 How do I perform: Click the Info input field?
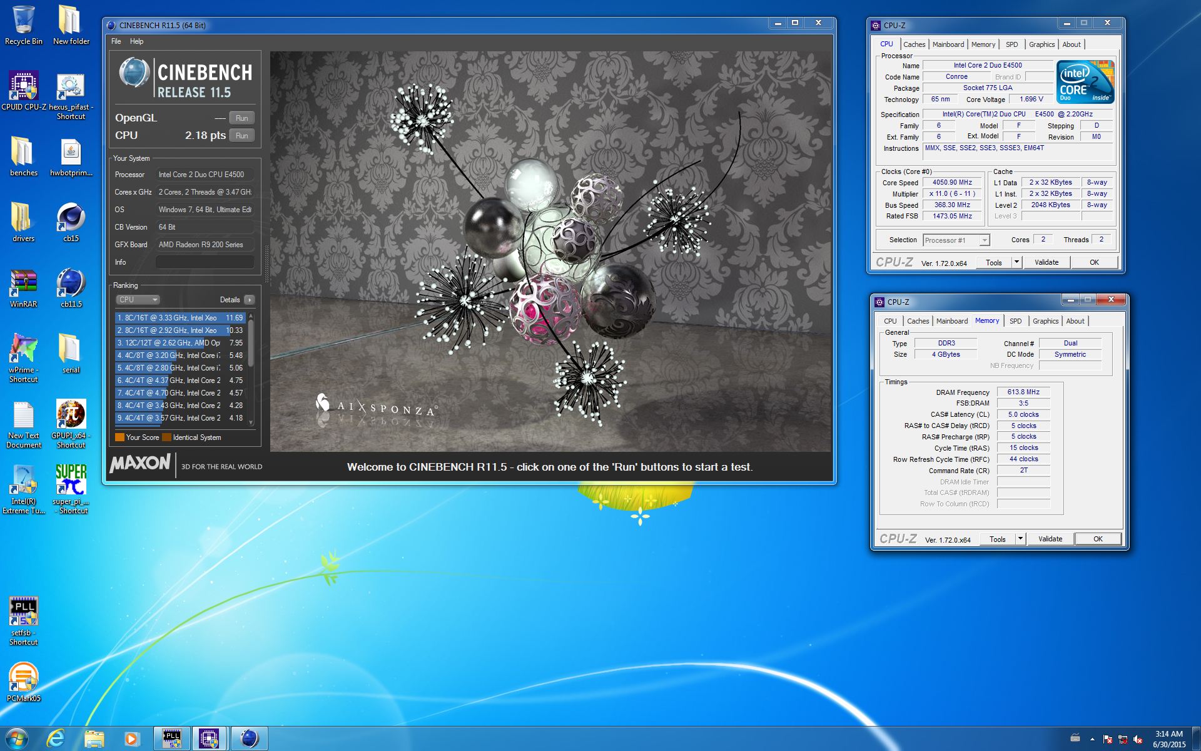tap(205, 262)
